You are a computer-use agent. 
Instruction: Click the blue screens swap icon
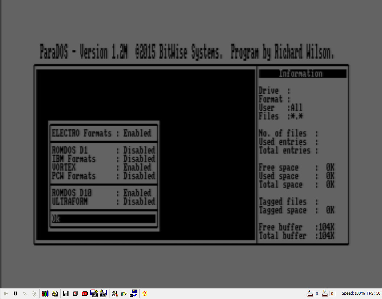click(133, 293)
